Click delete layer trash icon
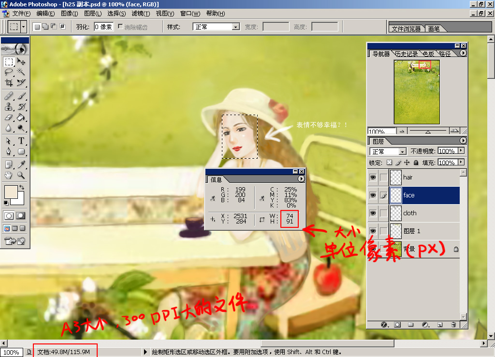This screenshot has width=495, height=357. pyautogui.click(x=453, y=325)
